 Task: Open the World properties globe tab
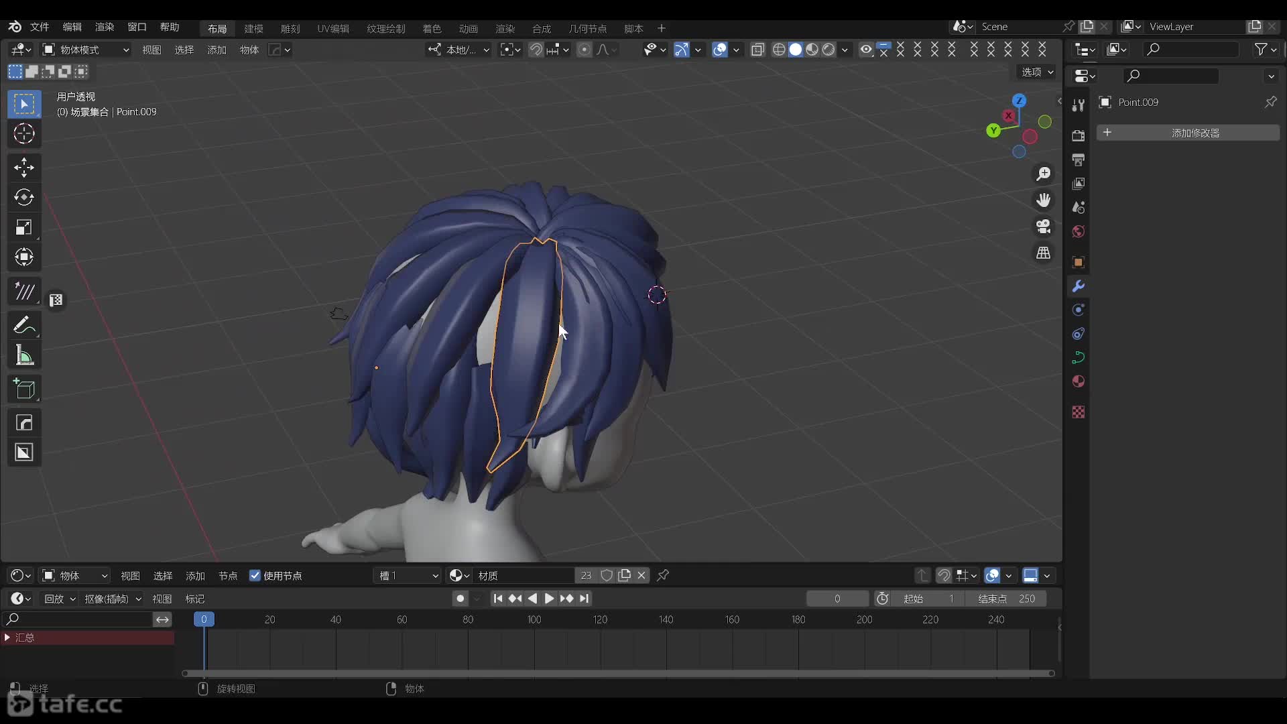click(x=1078, y=232)
